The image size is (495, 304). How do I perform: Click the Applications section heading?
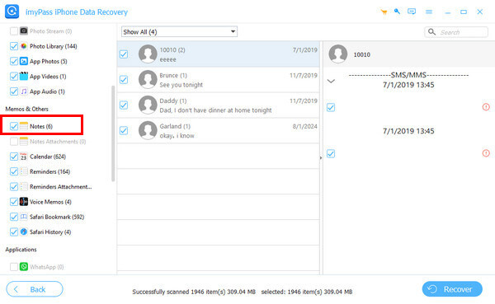click(x=21, y=250)
